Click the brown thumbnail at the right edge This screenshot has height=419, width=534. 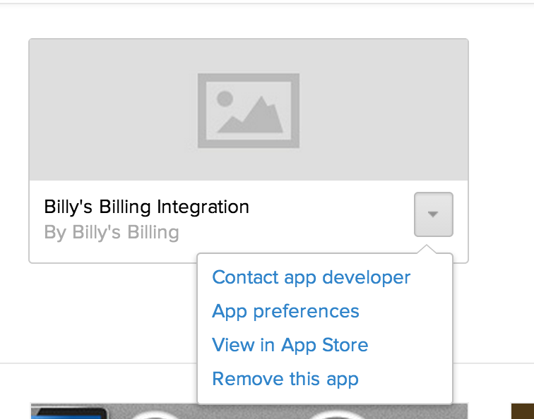pos(523,411)
